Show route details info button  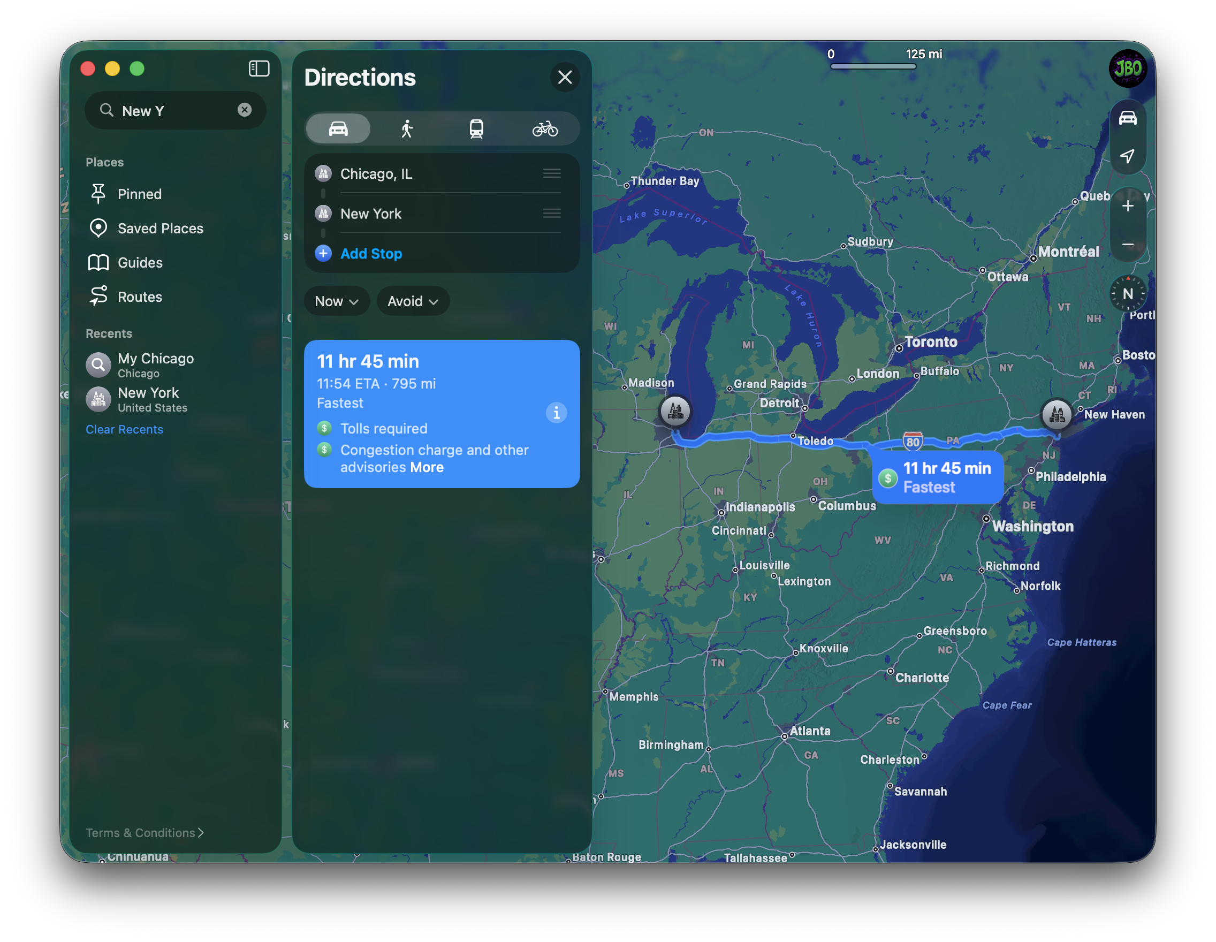556,413
